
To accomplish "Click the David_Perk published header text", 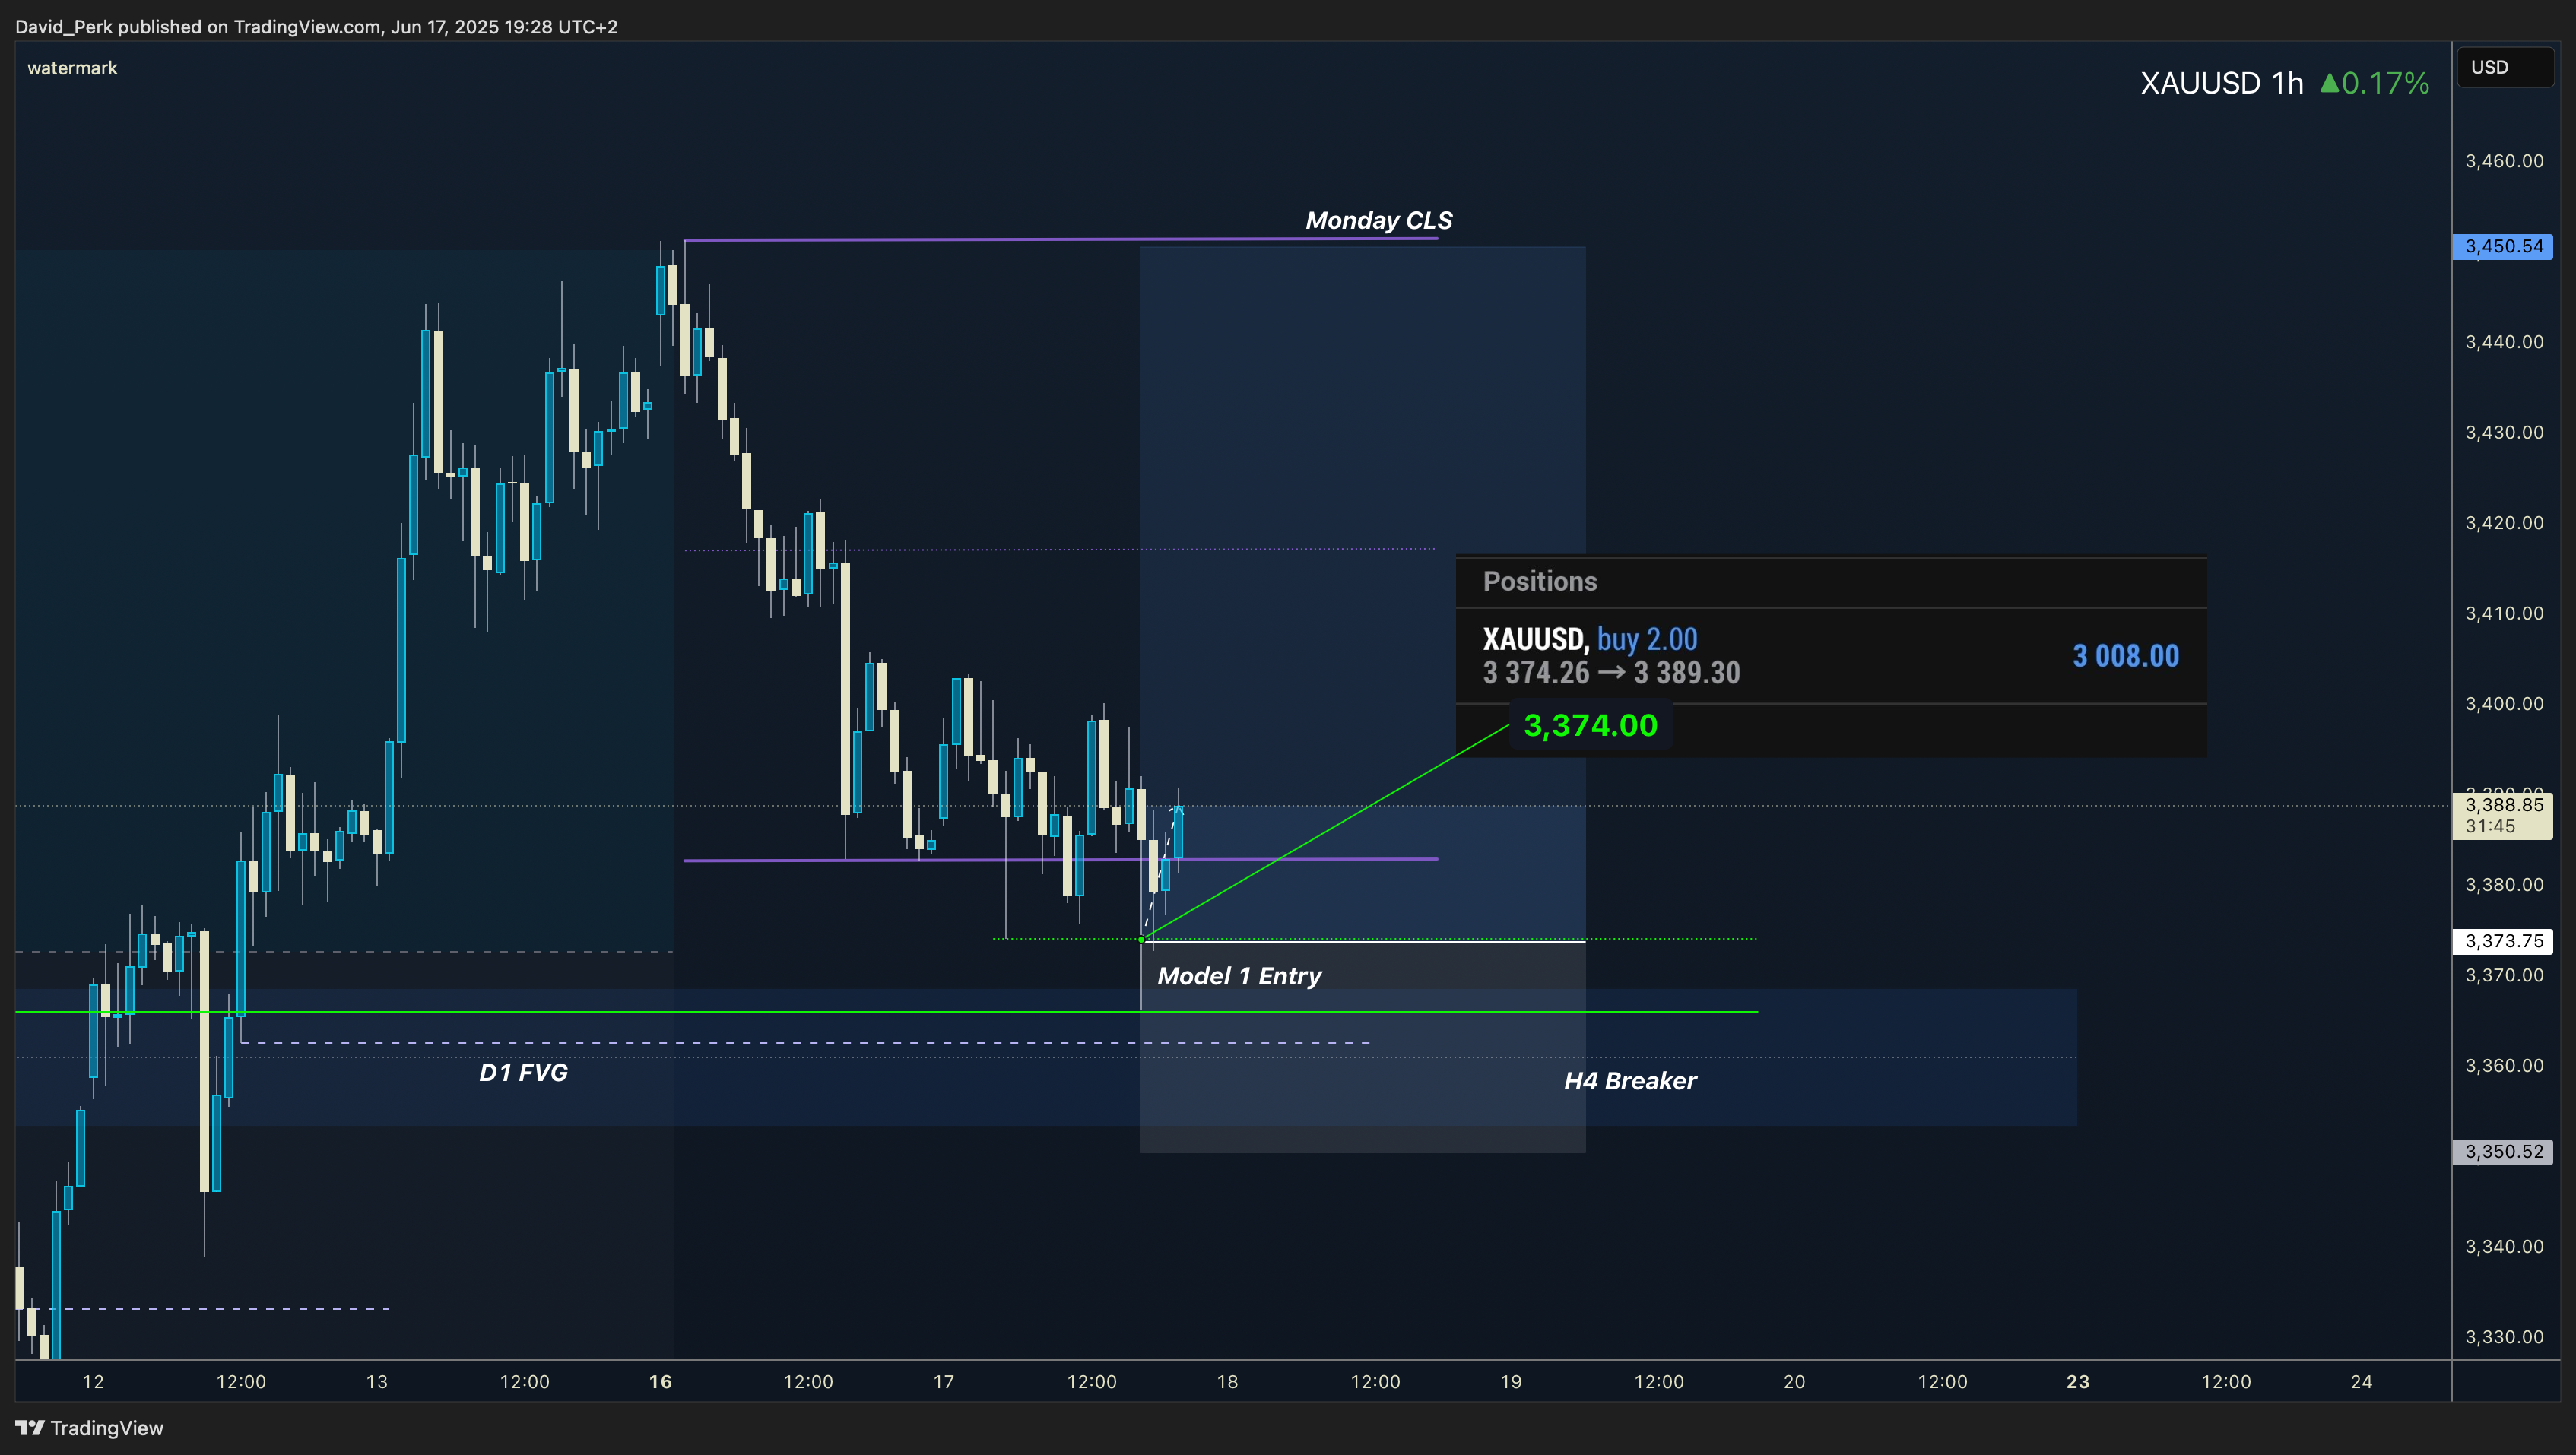I will pos(316,27).
